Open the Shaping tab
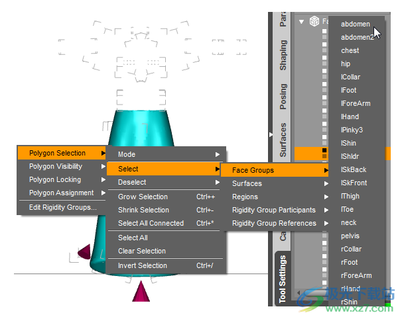402x319 pixels. (x=283, y=56)
